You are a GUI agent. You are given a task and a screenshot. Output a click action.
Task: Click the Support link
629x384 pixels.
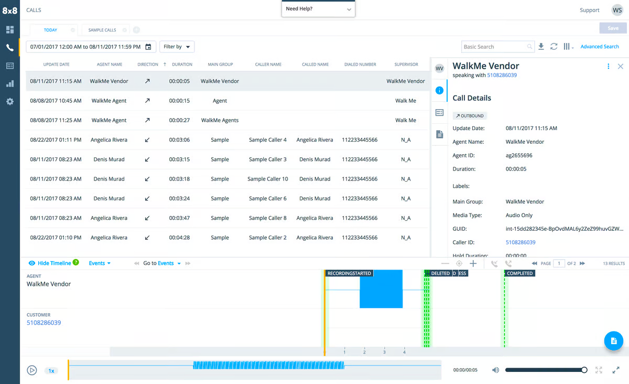click(x=589, y=10)
